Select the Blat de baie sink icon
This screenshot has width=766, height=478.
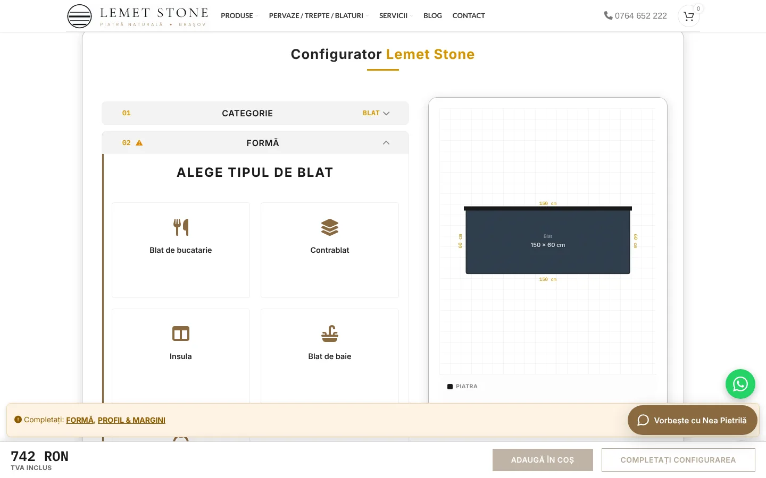330,334
